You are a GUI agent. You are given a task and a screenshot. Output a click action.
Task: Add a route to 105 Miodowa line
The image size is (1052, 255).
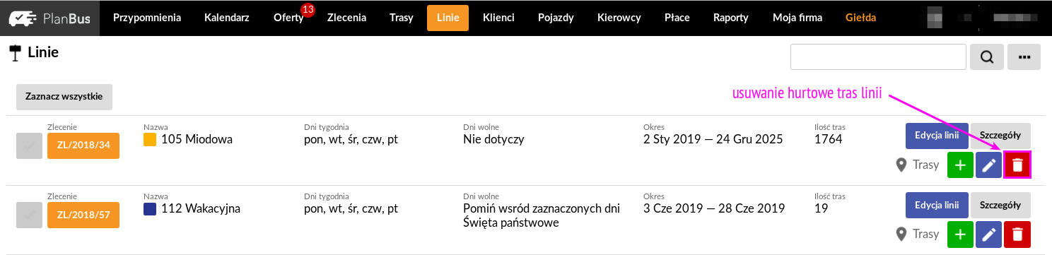[x=960, y=165]
